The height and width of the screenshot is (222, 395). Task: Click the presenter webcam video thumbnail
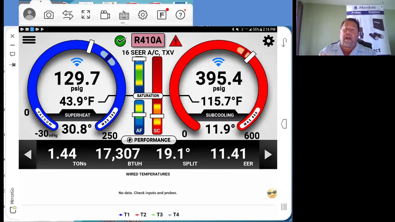pyautogui.click(x=346, y=28)
